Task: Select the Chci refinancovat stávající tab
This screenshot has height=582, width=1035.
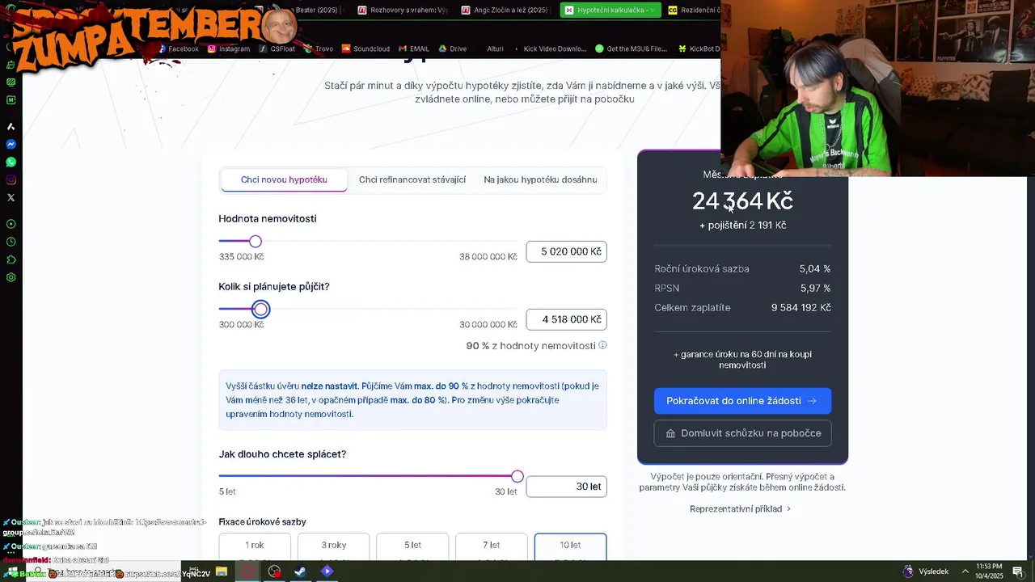Action: (412, 179)
